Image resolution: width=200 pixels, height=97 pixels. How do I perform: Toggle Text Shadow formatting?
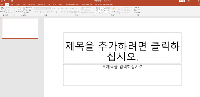tap(43, 12)
